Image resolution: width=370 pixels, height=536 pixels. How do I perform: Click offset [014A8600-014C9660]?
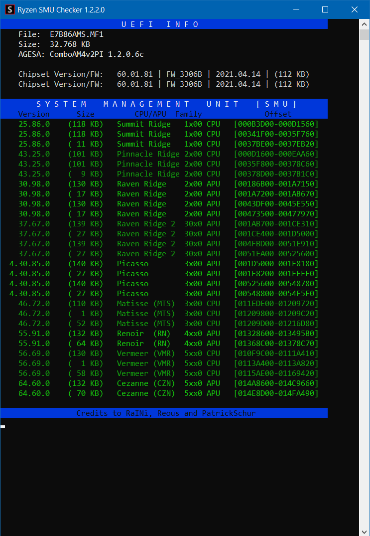(x=276, y=383)
